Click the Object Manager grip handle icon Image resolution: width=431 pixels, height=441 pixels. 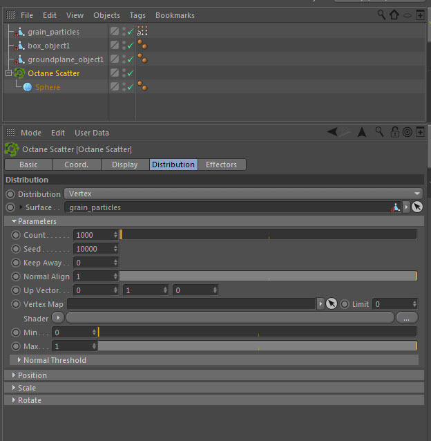10,15
